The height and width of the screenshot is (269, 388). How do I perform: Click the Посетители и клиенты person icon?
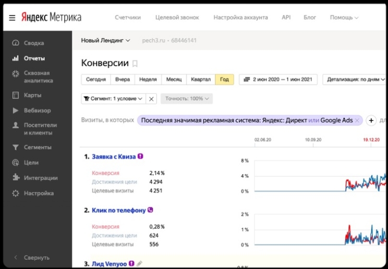tap(16, 125)
